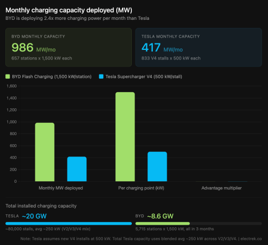This screenshot has width=268, height=245.
Task: Click the '5,715 stations x 1,500 kW' caption
Action: [x=175, y=229]
